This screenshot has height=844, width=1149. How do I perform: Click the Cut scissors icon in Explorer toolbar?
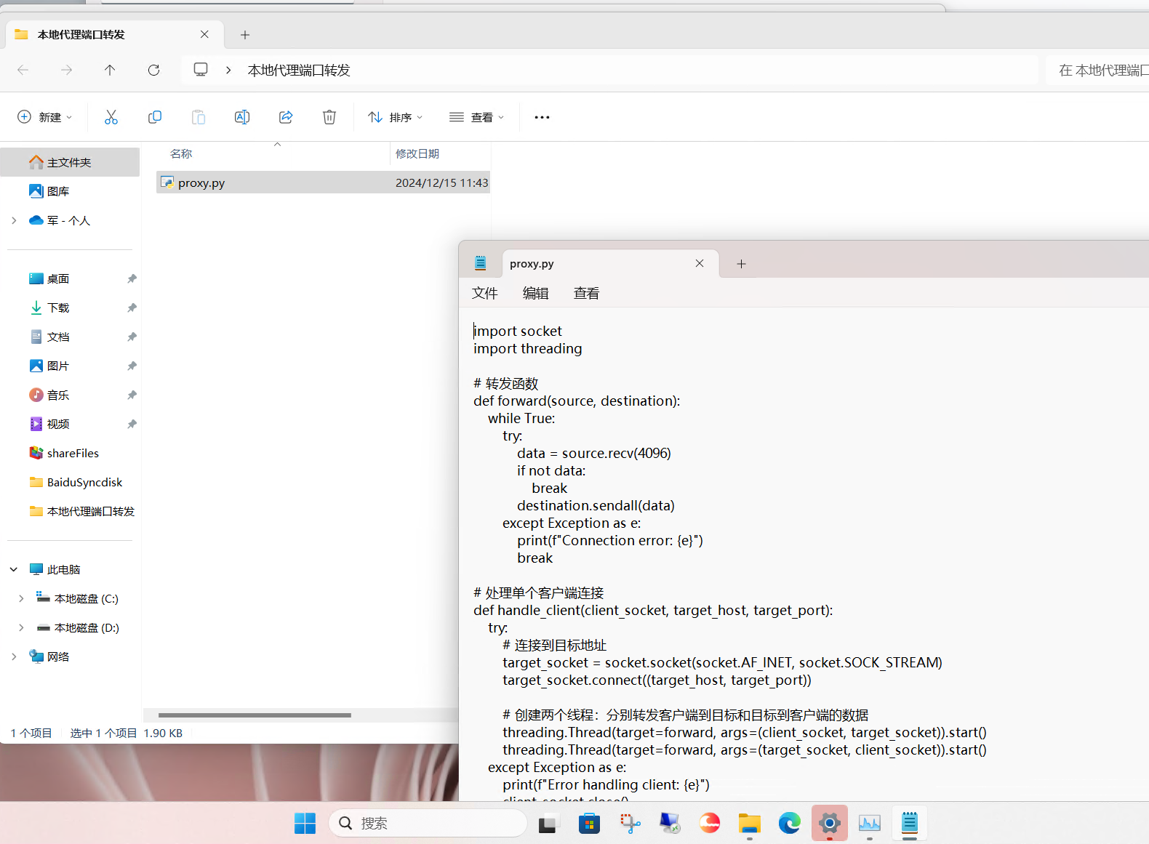click(x=111, y=117)
